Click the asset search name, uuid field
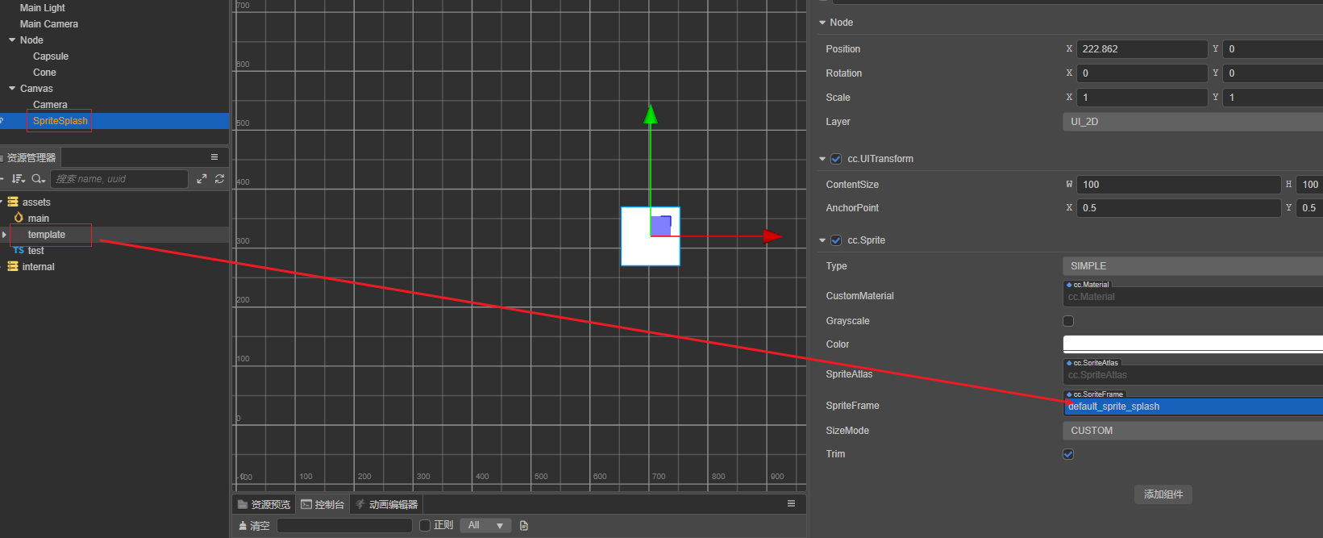 point(119,179)
